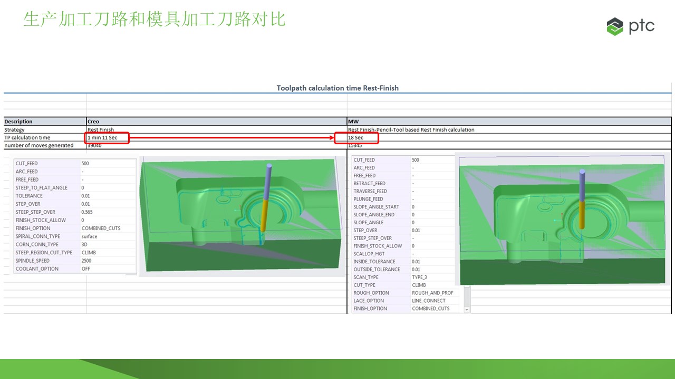675x379 pixels.
Task: Select the 'ROUGH_AND_PROF' value cell
Action: click(x=433, y=293)
